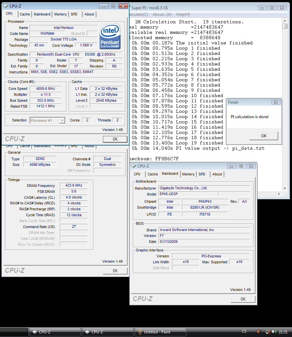Screen dimensions: 292x337
Task: Click the Manufacturer field Gigabyte Technology
Action: click(204, 188)
